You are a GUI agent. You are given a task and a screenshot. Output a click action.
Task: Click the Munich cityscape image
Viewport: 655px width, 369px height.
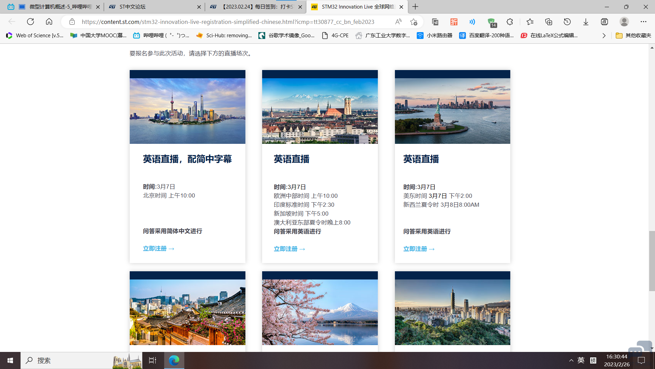click(x=320, y=111)
